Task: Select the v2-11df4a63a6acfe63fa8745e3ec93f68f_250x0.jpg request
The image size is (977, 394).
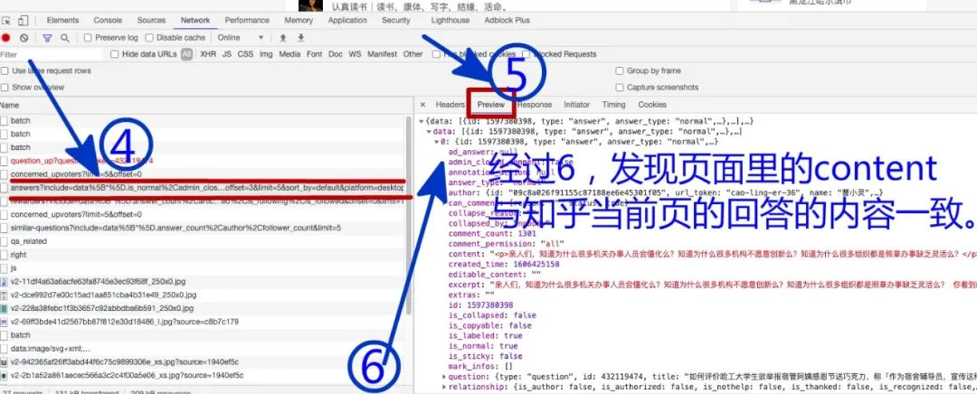Action: click(203, 281)
